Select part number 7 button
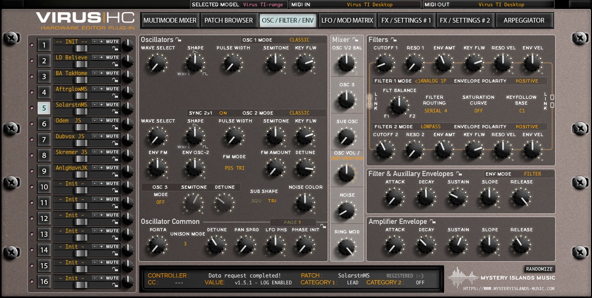This screenshot has width=592, height=298. [44, 140]
